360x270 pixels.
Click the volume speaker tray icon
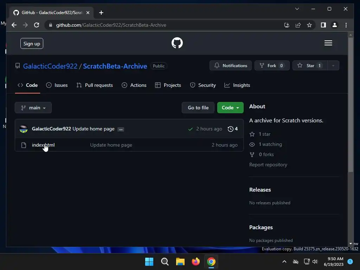pos(315,262)
